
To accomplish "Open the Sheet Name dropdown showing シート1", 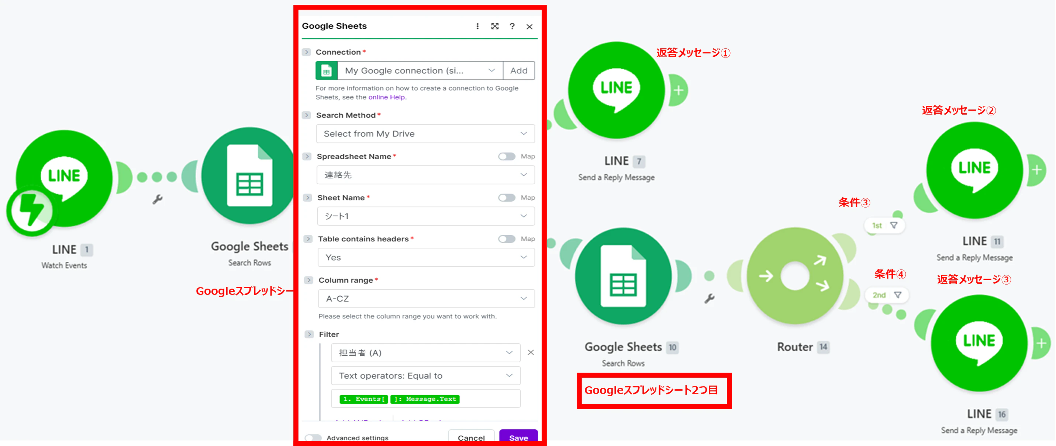I will point(426,216).
